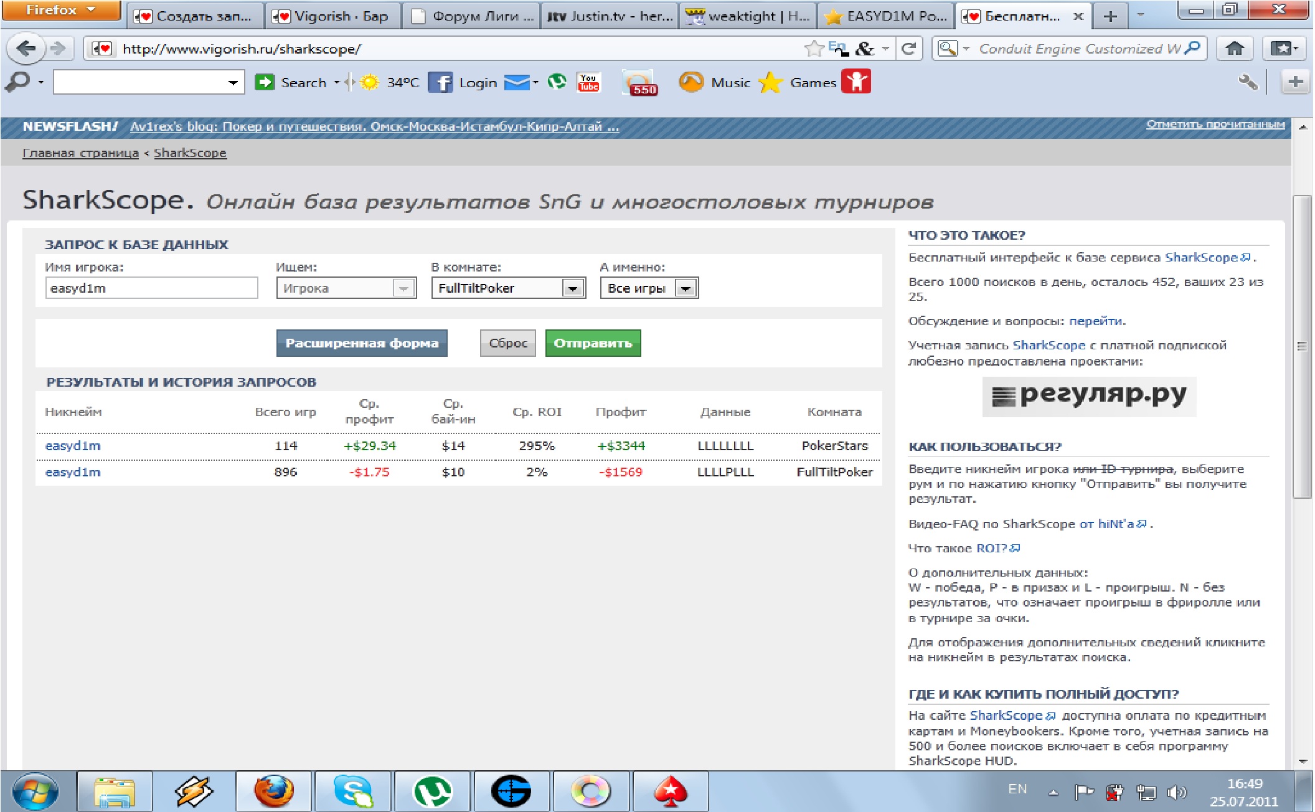Click the Facebook Login toolbar icon
Screen dimensions: 1315x812
coord(440,82)
